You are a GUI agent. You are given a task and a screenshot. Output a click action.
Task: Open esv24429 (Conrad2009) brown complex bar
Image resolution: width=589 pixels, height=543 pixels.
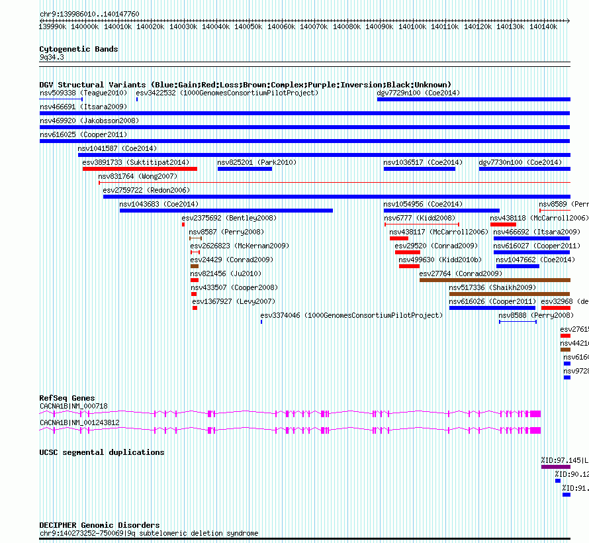(x=195, y=266)
